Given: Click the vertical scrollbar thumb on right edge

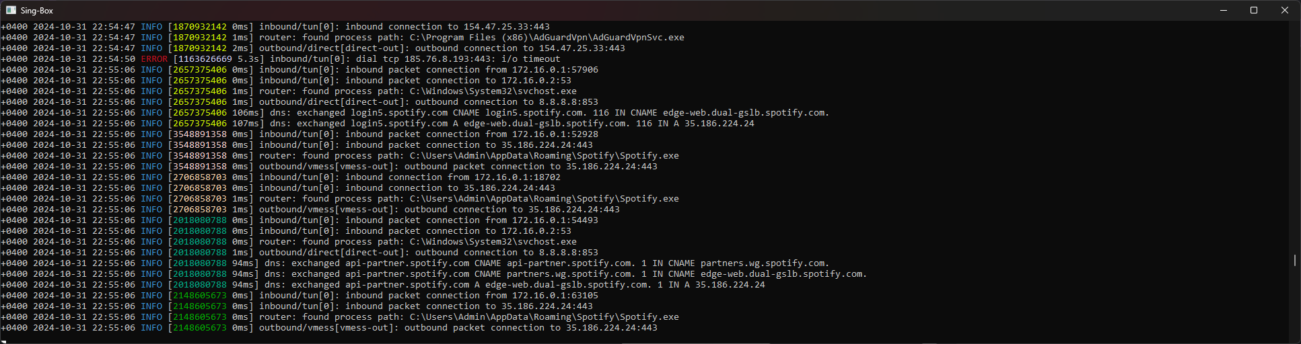Looking at the screenshot, I should tap(1295, 260).
